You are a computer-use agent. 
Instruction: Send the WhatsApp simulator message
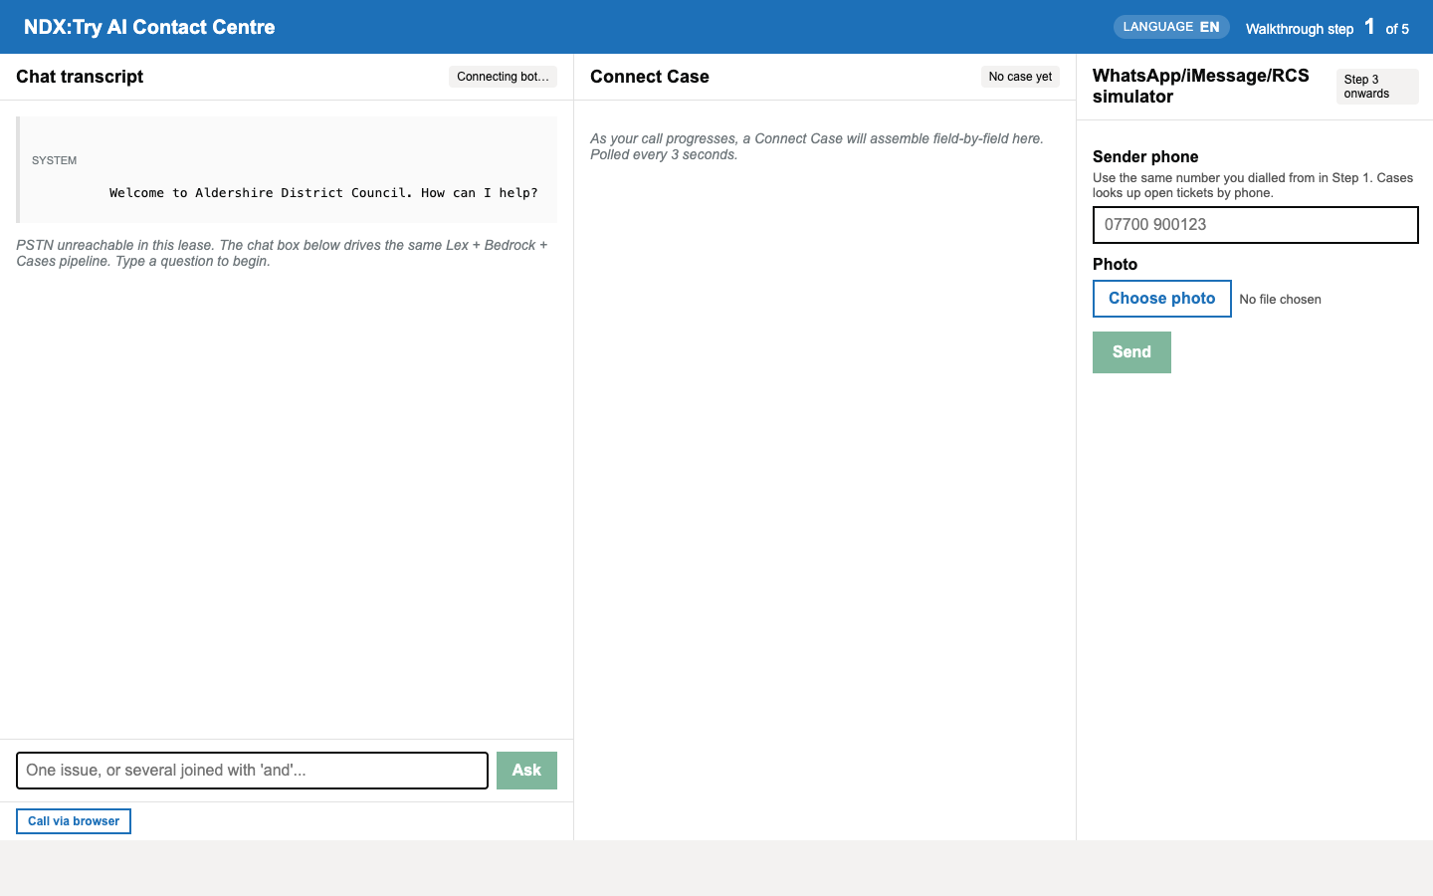pos(1131,352)
